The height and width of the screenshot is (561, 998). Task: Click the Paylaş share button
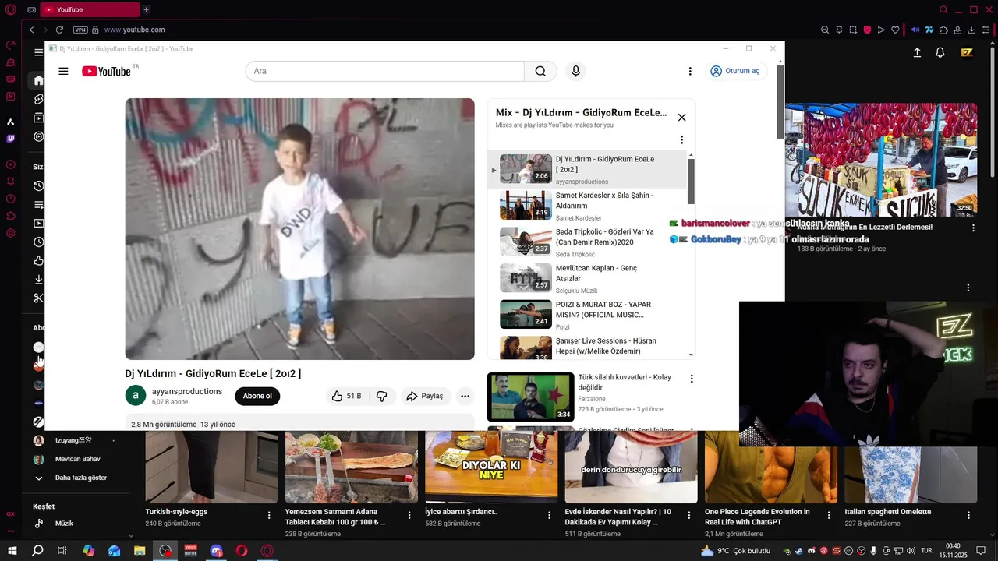425,396
